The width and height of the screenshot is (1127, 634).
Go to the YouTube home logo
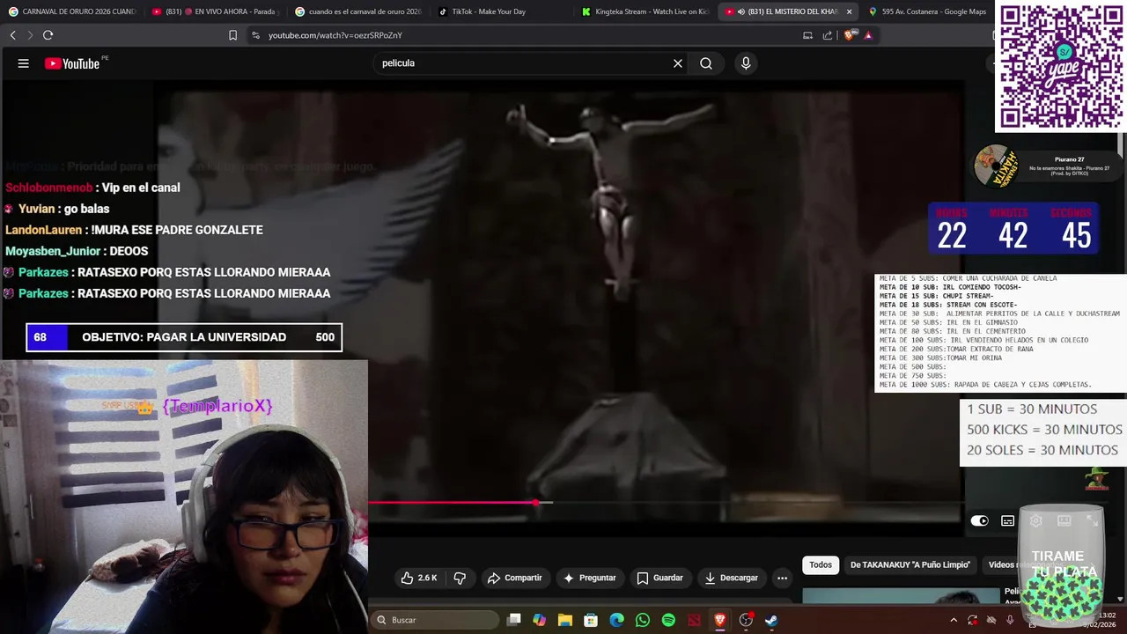coord(72,63)
